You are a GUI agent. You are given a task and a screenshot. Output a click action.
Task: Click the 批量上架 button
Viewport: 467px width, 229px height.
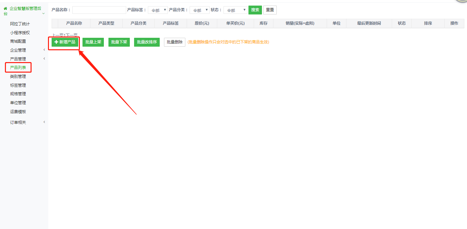click(93, 42)
